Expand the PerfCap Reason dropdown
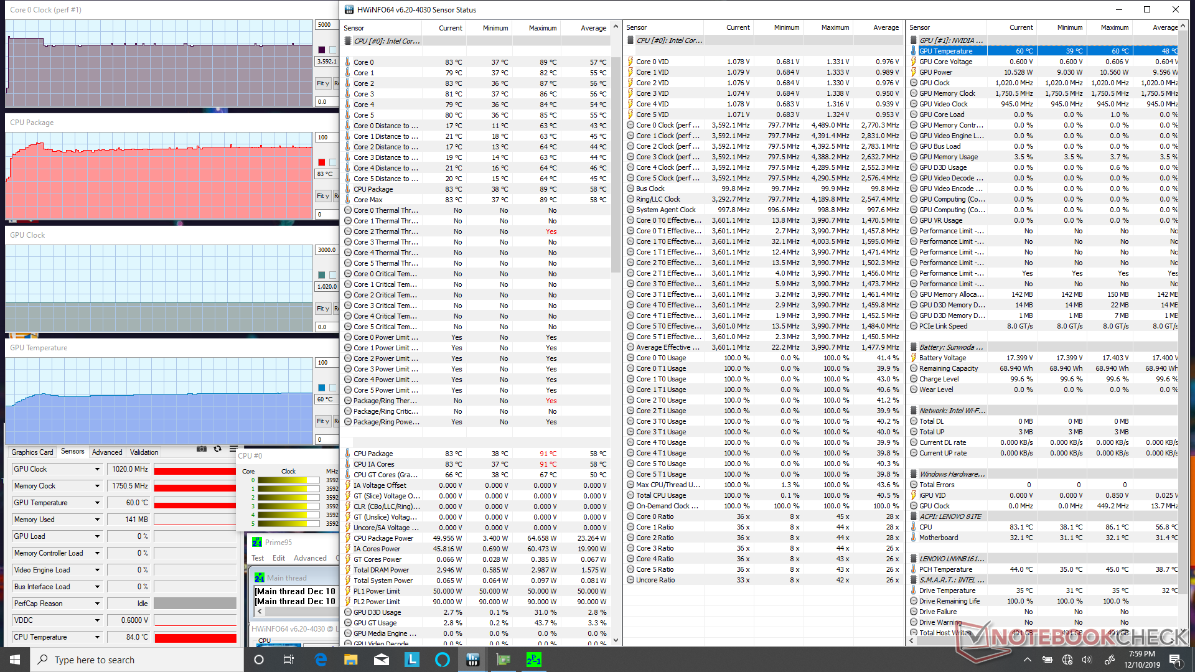Screen dimensions: 1195x672 [97, 604]
